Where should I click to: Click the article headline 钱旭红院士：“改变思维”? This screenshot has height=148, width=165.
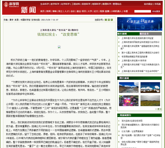[x=58, y=34]
